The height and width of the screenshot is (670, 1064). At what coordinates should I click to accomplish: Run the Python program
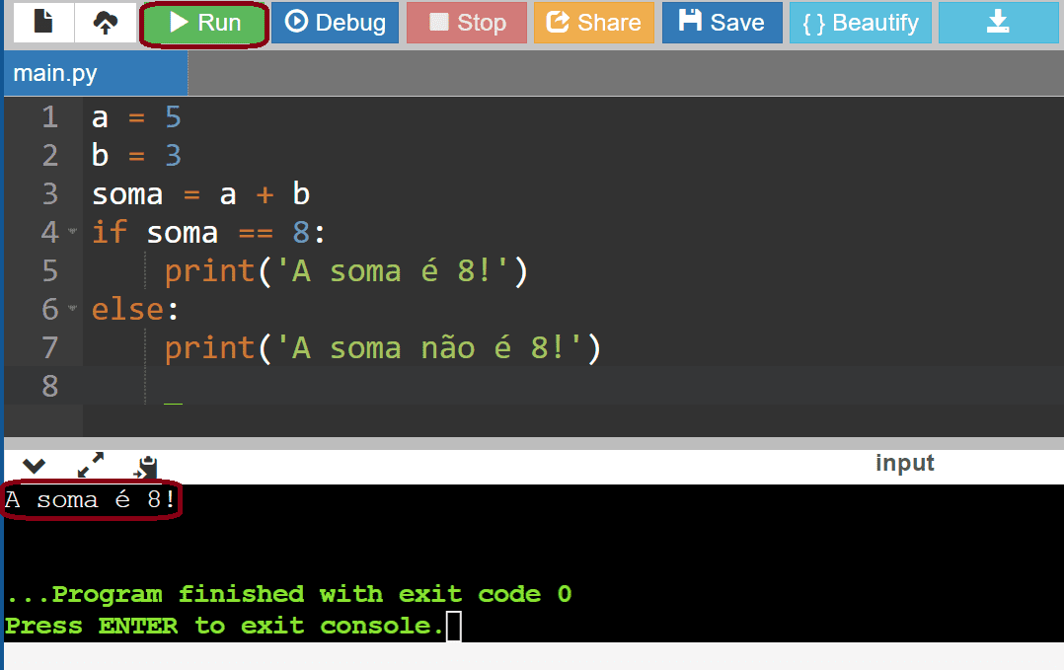[203, 23]
